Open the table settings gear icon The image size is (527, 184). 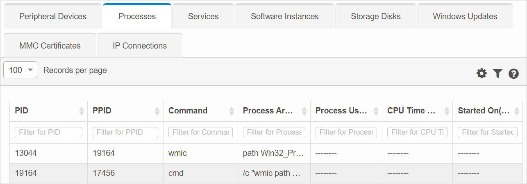[x=482, y=73]
